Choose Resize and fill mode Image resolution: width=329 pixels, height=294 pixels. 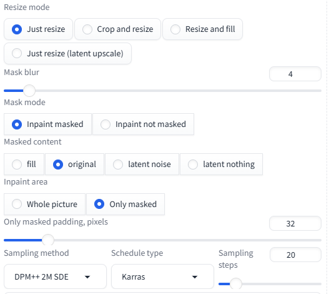[202, 29]
